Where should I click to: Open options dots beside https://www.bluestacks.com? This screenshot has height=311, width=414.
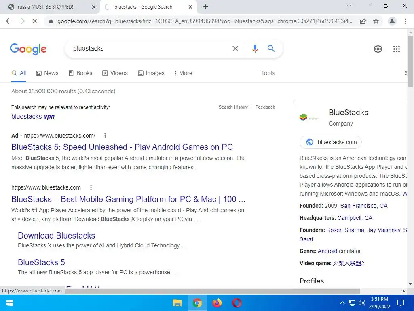91,187
